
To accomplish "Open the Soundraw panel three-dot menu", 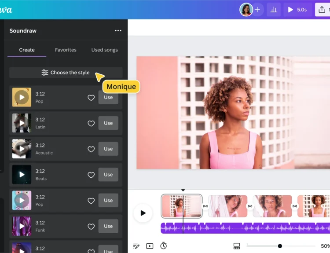I will coord(118,30).
